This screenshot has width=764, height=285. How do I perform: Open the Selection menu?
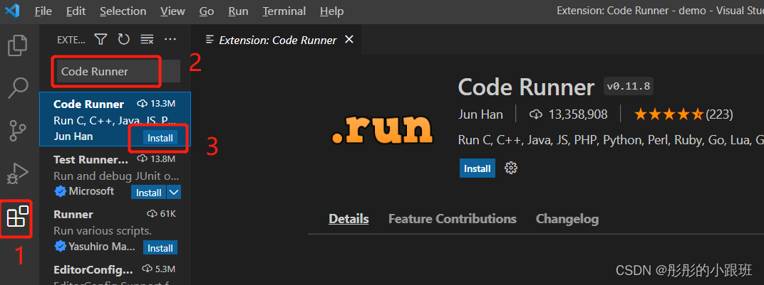123,11
